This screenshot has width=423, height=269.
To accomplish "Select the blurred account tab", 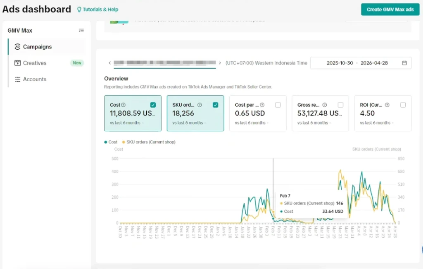I will pos(164,63).
